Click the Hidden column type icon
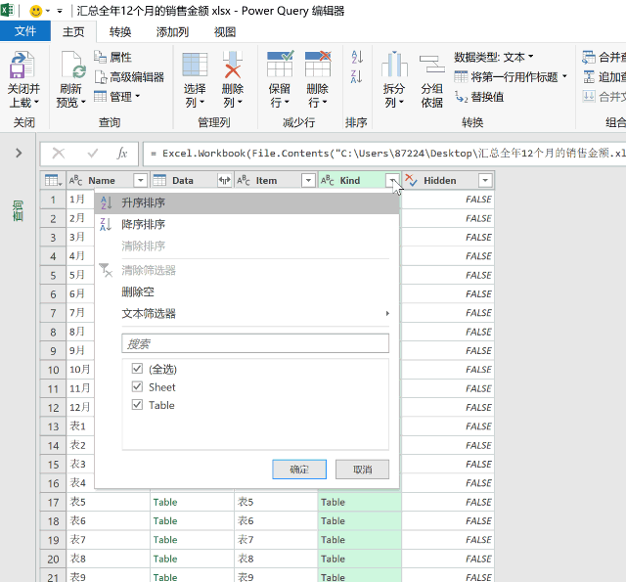 [x=411, y=181]
